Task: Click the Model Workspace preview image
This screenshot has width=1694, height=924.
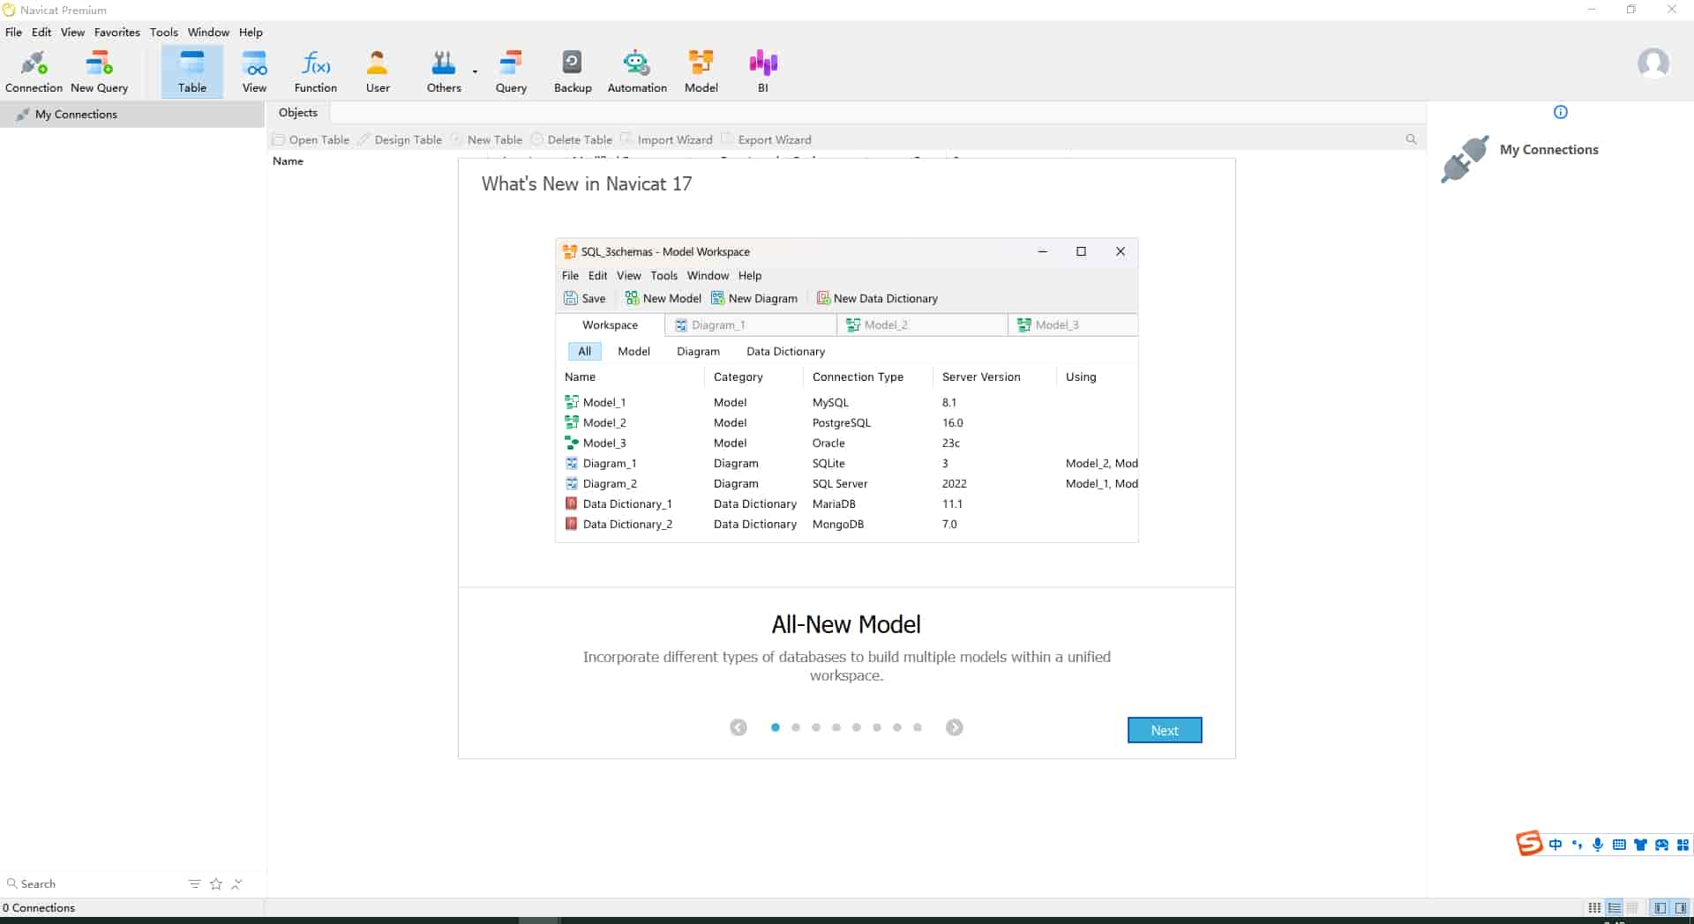Action: (x=847, y=390)
